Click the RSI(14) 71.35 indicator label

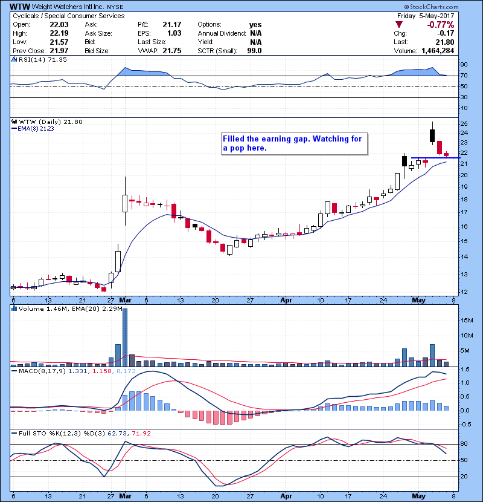42,59
